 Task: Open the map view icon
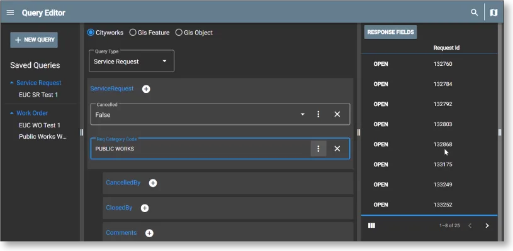[493, 13]
